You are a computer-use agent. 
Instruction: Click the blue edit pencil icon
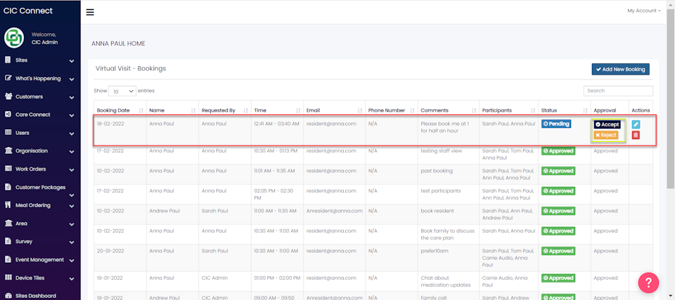636,124
